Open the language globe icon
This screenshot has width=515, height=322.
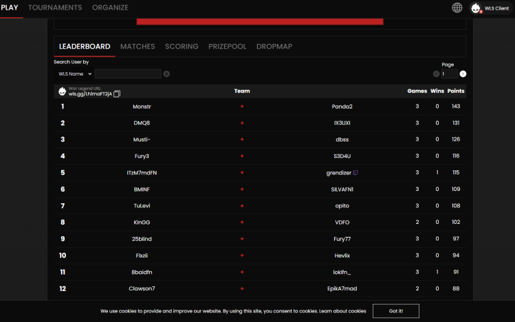pyautogui.click(x=457, y=8)
